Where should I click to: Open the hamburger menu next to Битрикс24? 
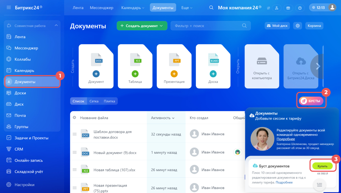coord(9,7)
